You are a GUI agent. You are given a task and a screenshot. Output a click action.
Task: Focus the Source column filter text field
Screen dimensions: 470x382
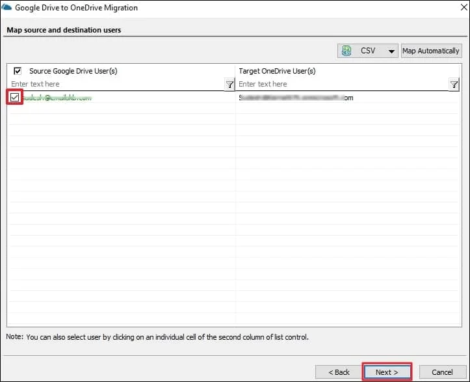coord(117,84)
